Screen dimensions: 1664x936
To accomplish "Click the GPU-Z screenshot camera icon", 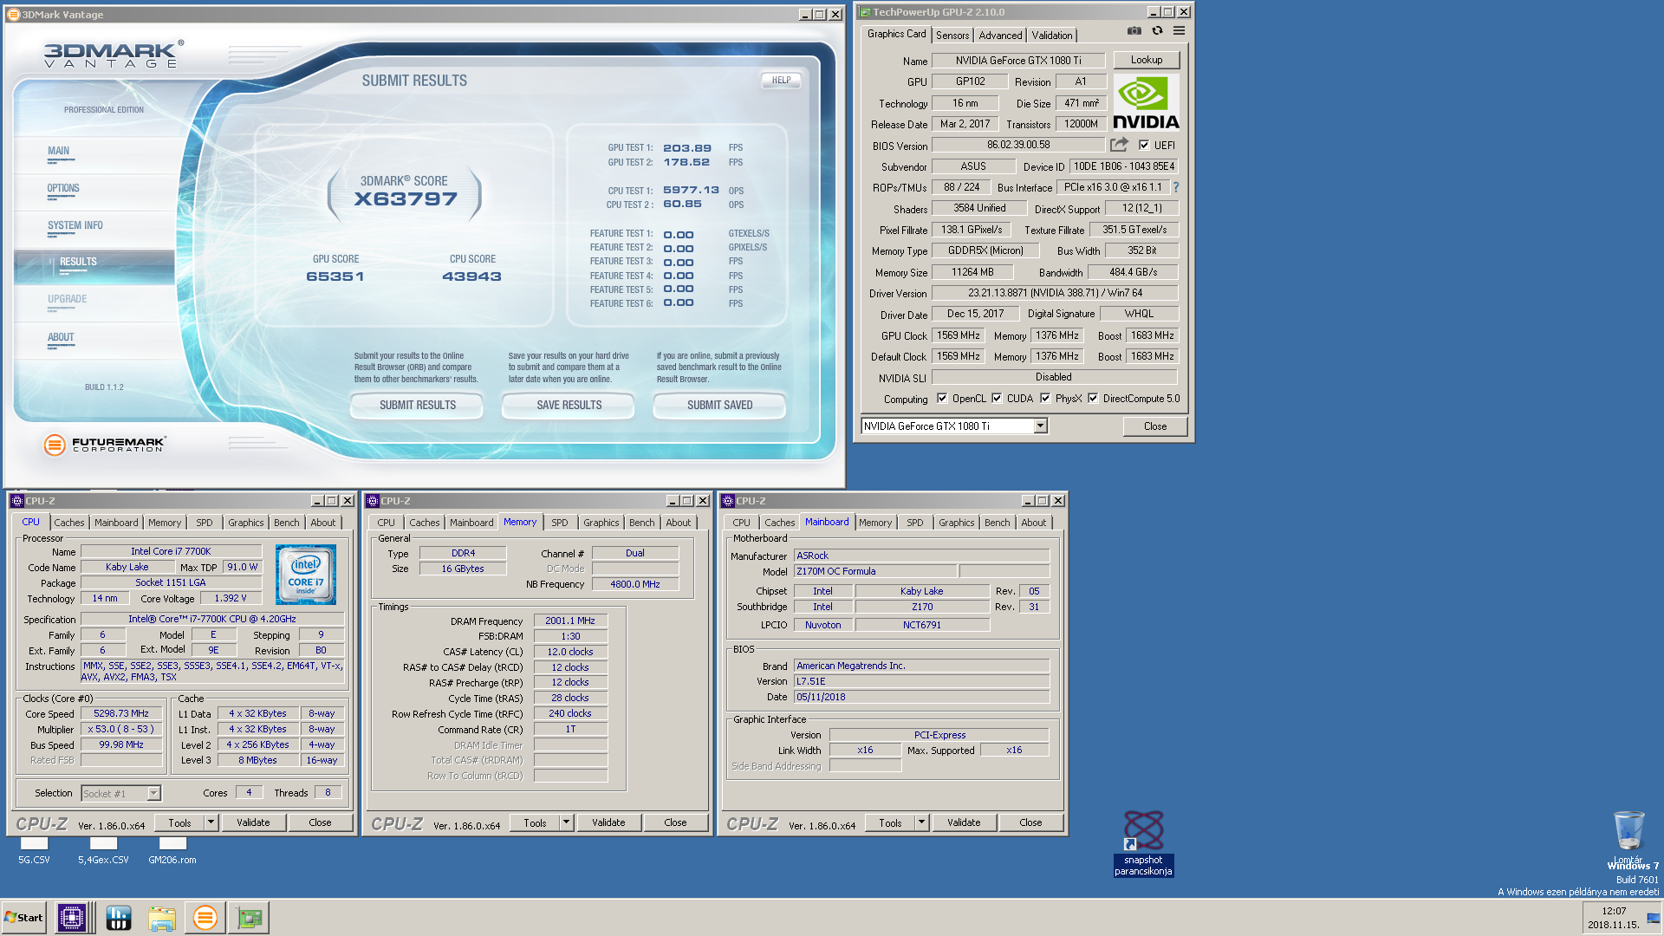I will [1134, 31].
